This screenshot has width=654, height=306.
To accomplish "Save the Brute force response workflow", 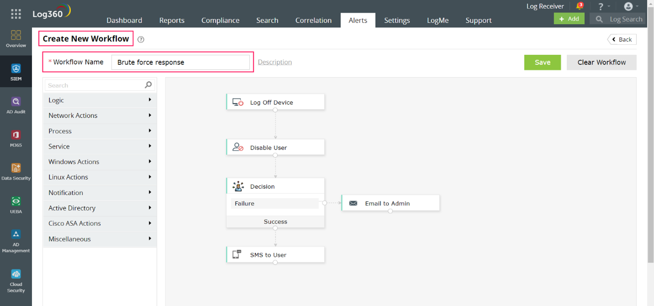I will (x=542, y=62).
